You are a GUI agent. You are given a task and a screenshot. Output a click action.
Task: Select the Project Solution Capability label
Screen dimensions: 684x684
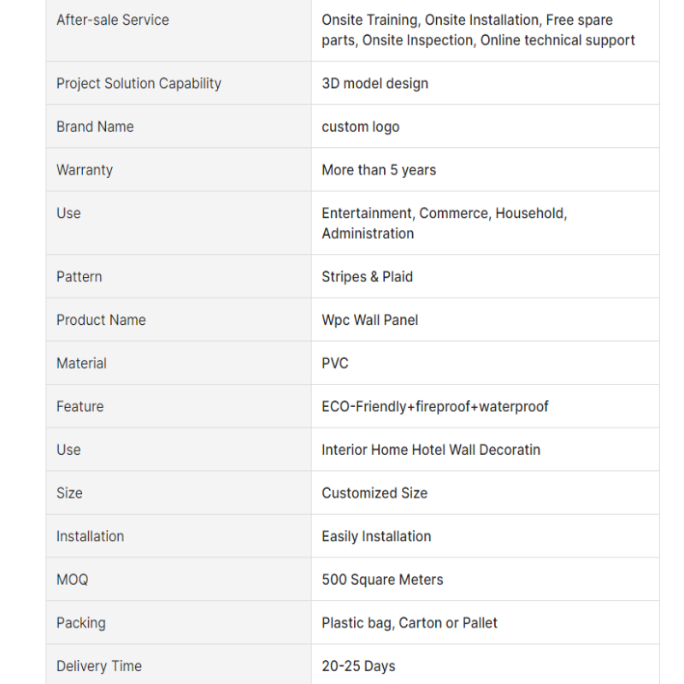(139, 83)
